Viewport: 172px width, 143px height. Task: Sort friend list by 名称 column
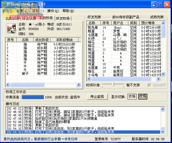(94, 23)
